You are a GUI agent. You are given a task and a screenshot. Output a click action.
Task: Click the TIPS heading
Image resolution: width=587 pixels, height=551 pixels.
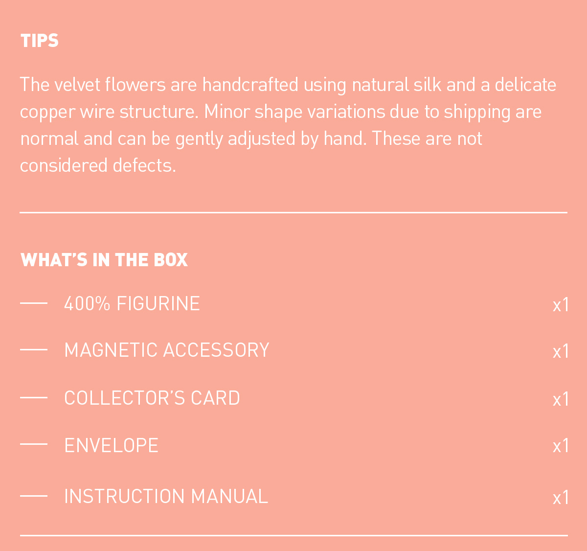click(x=40, y=41)
